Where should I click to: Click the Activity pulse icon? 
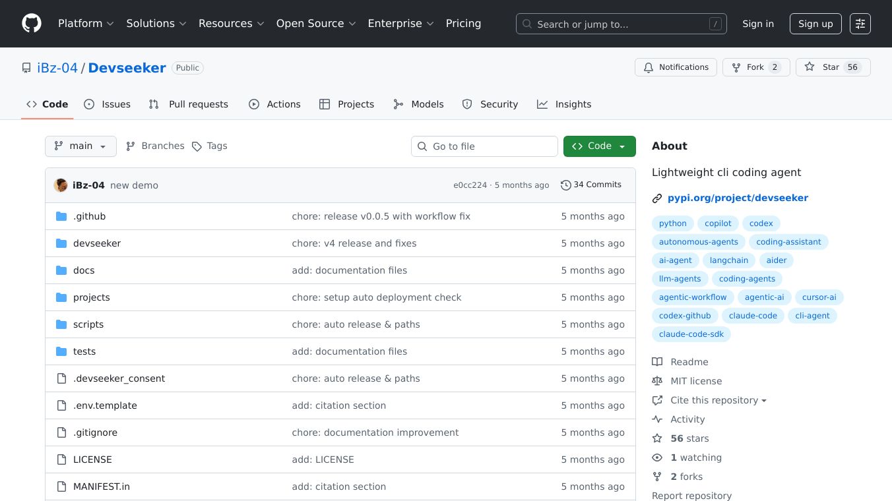657,419
